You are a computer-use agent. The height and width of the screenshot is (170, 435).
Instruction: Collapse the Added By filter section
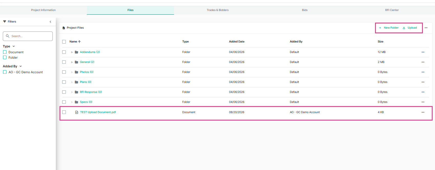tap(21, 66)
